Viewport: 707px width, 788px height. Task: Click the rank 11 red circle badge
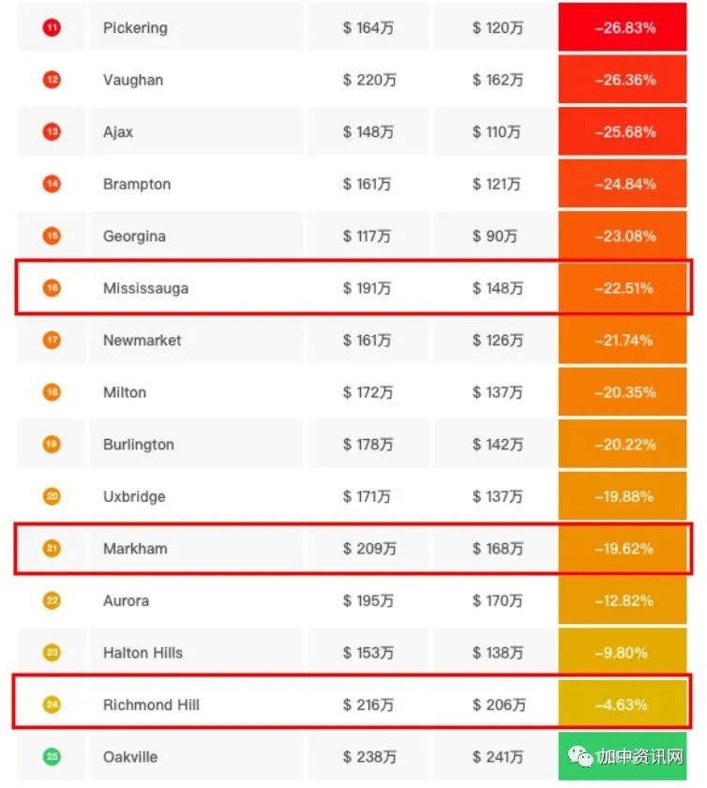[x=52, y=27]
